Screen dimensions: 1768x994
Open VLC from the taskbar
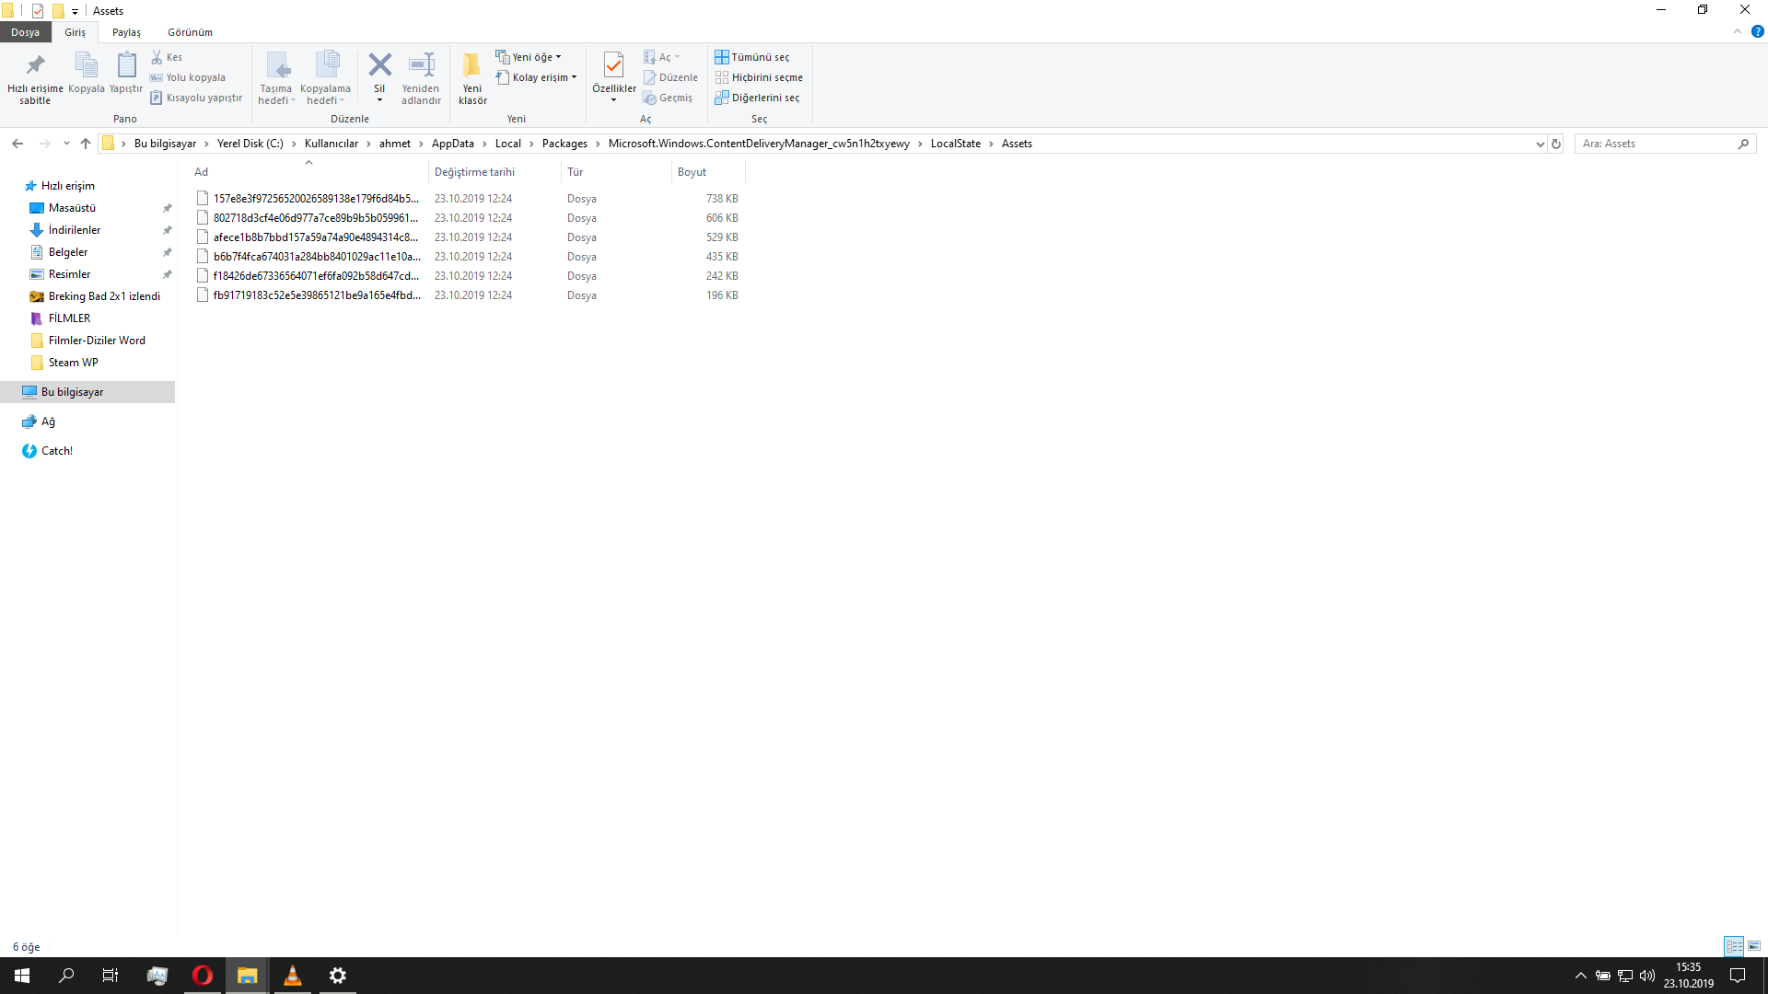pos(292,976)
